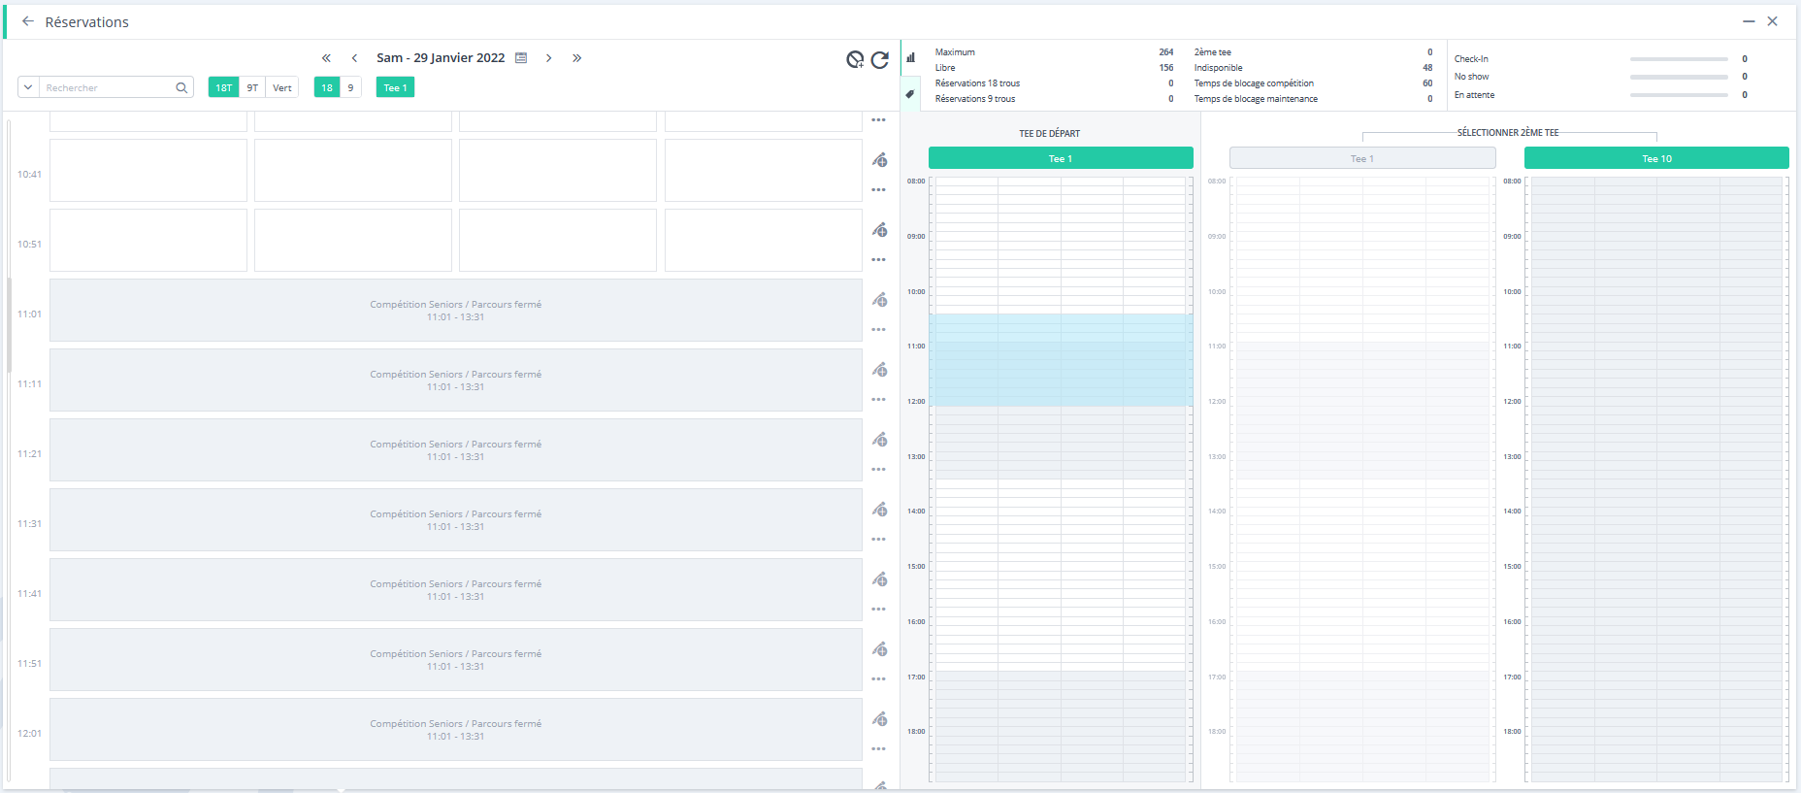Open more options for the 11:11 row
This screenshot has height=793, width=1801.
tap(878, 400)
